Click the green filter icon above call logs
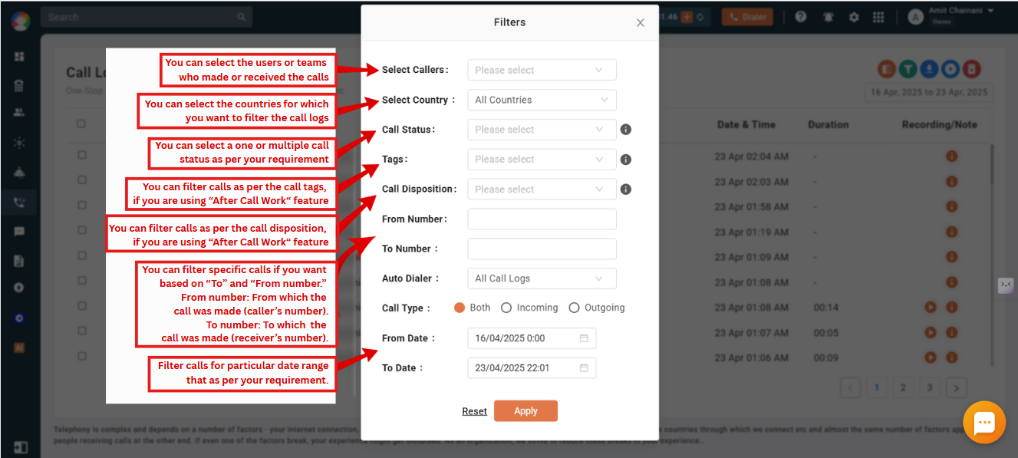The height and width of the screenshot is (458, 1018). (908, 69)
